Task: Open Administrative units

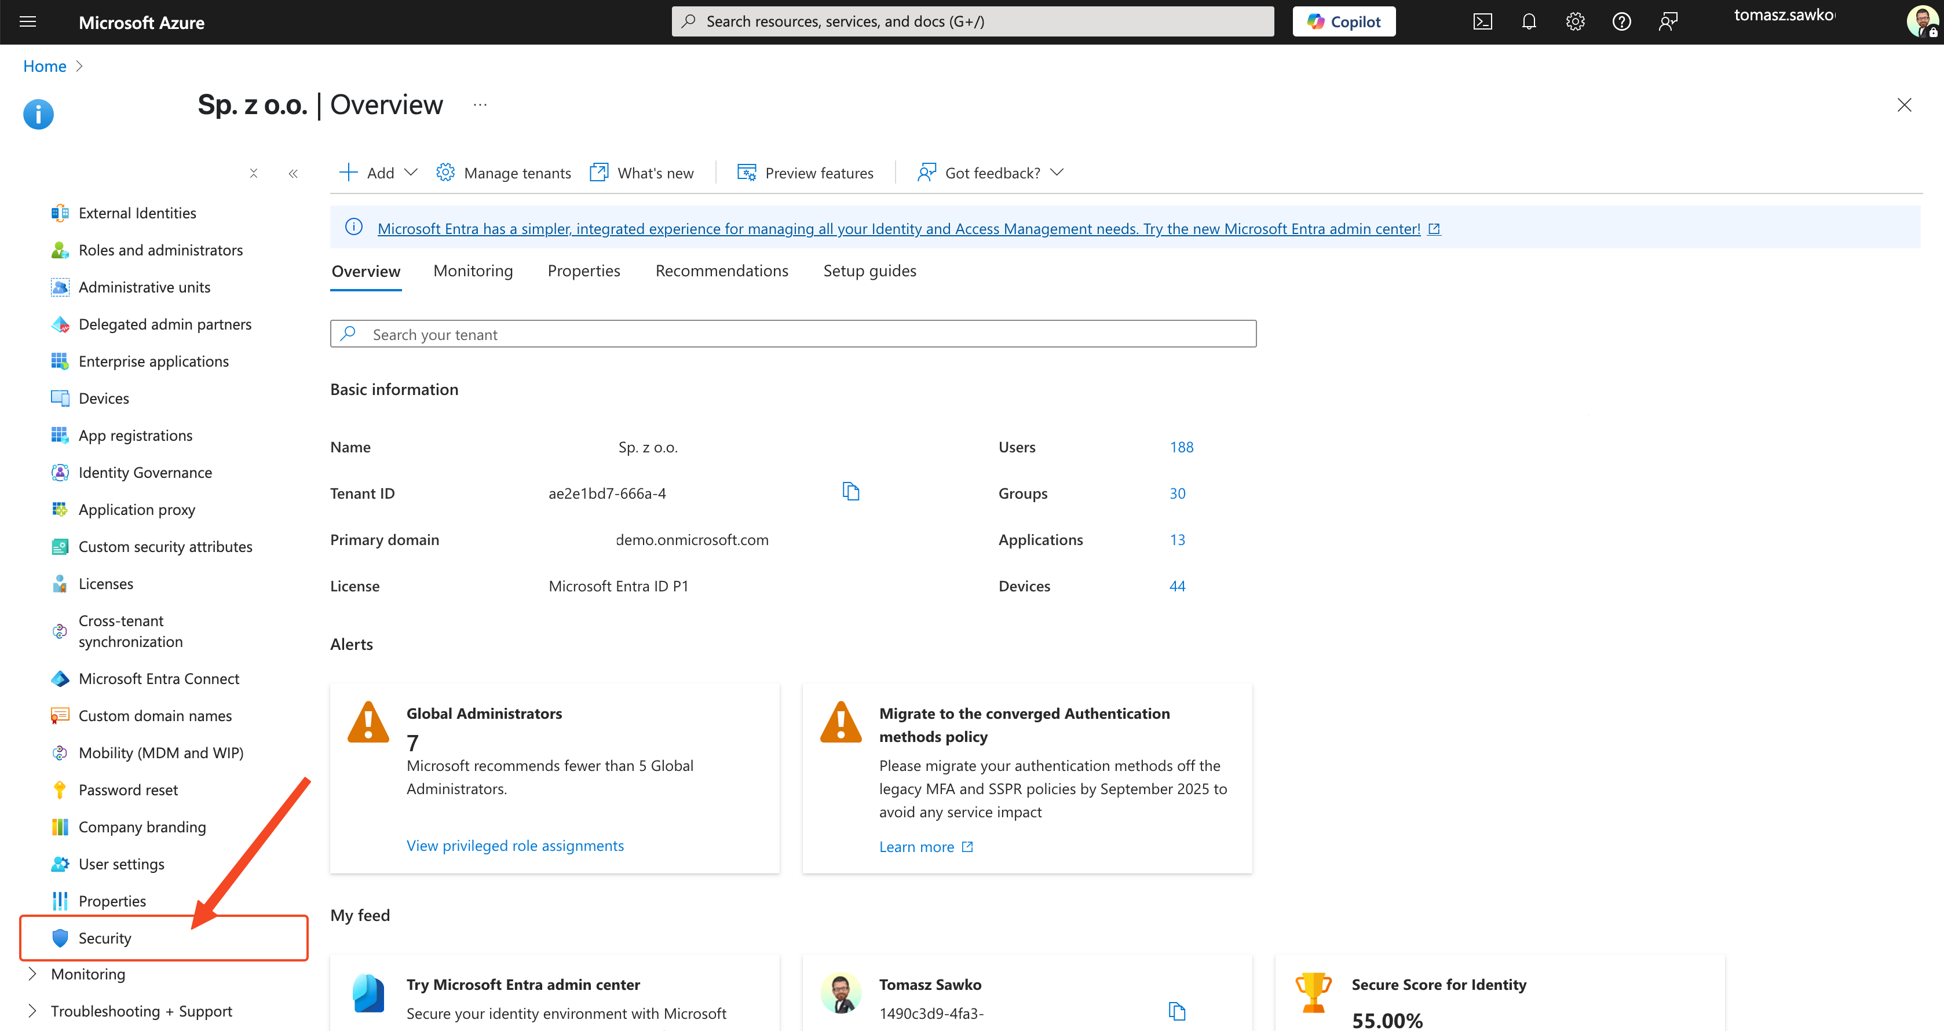Action: pos(144,287)
